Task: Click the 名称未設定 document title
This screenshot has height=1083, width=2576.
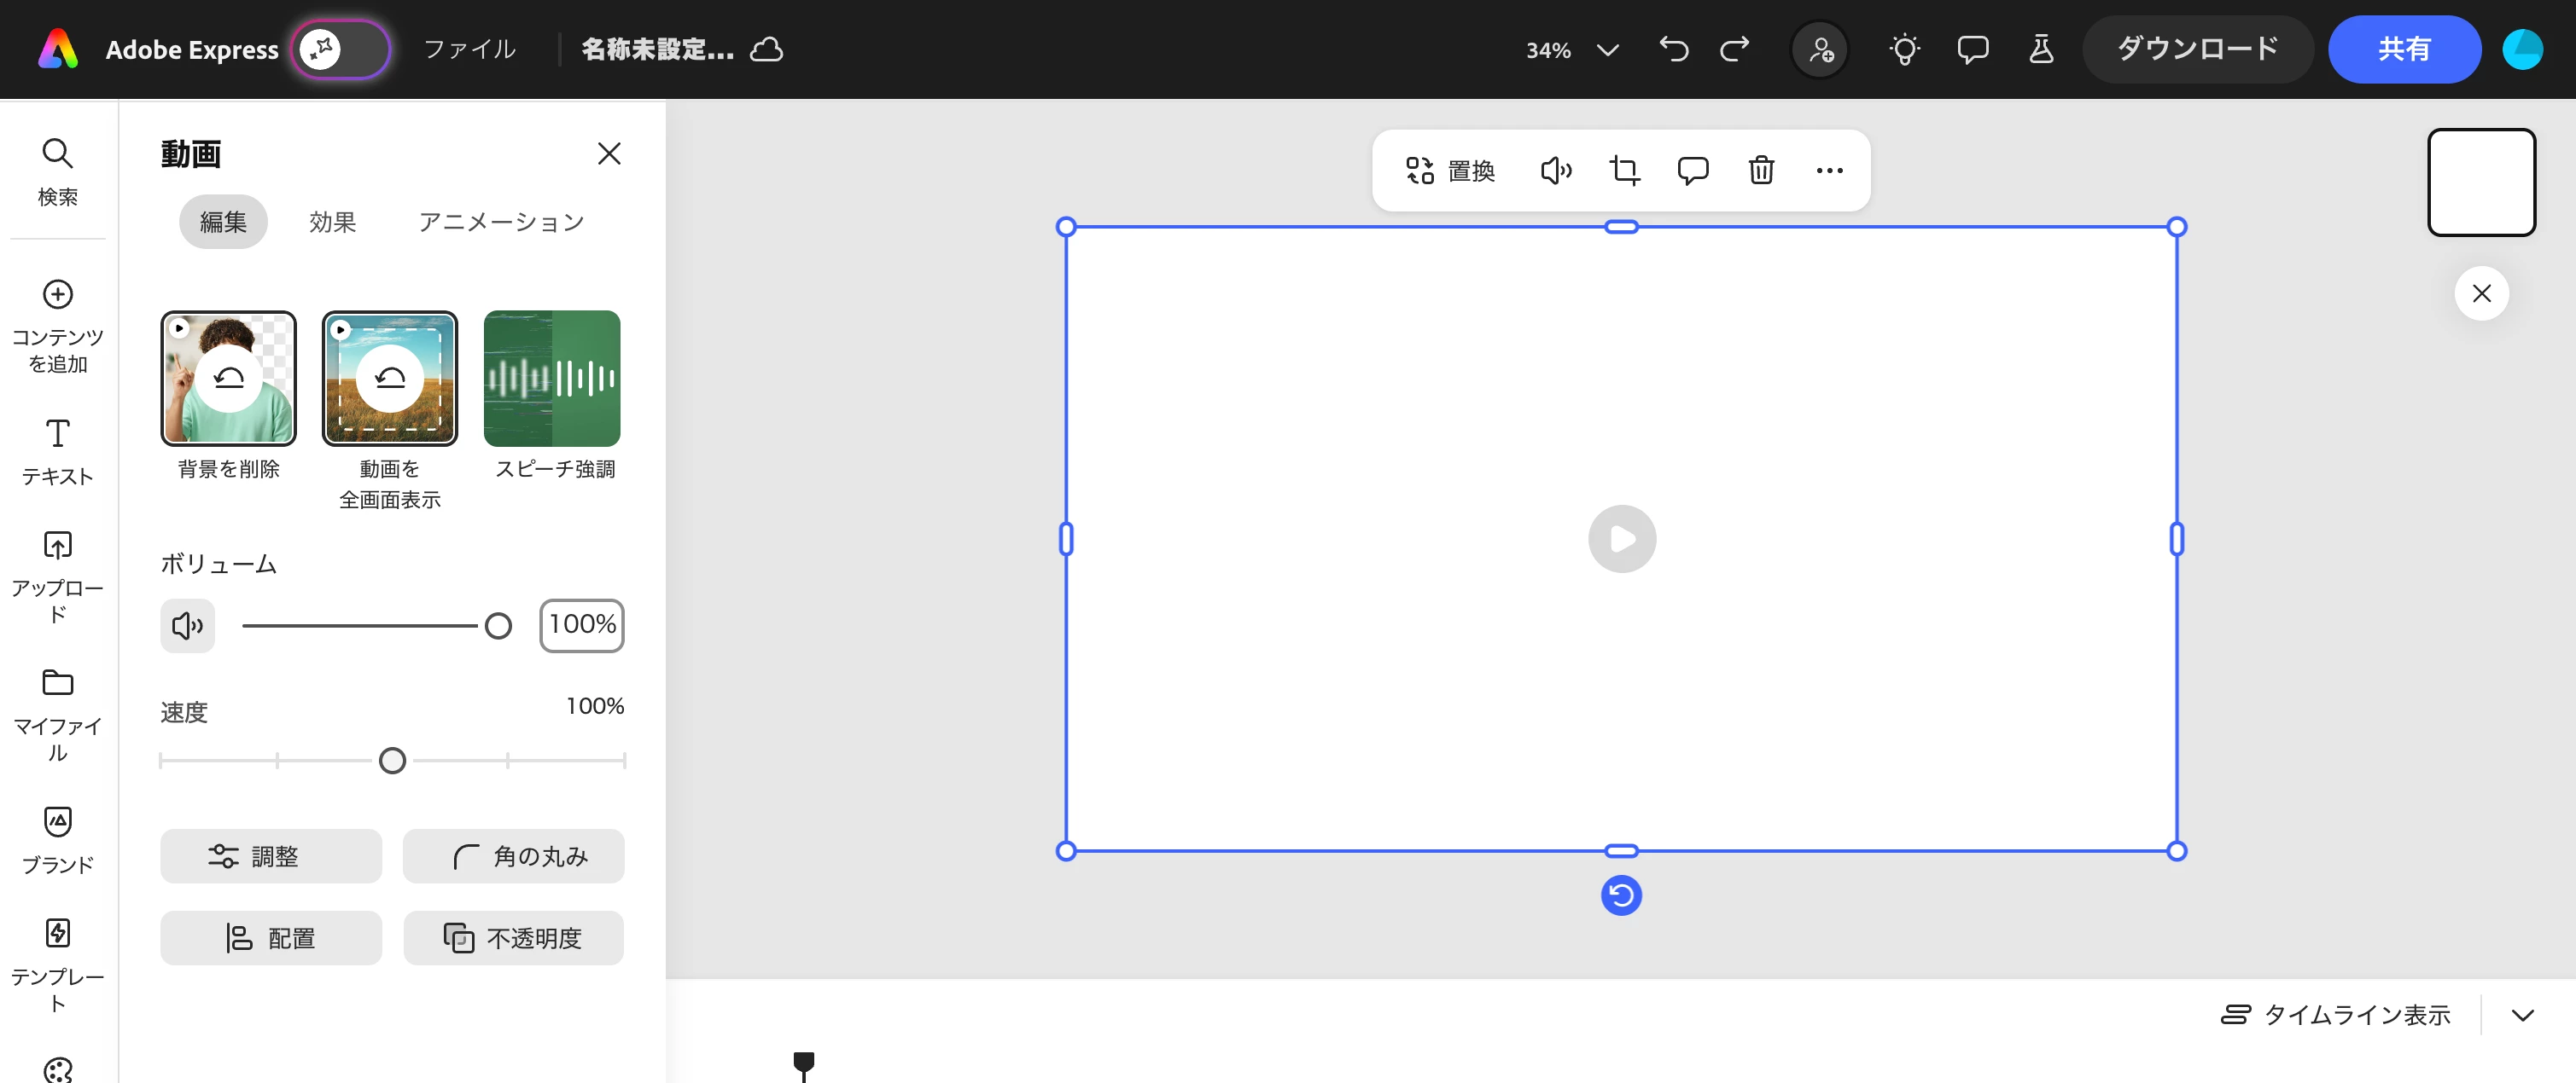Action: (657, 49)
